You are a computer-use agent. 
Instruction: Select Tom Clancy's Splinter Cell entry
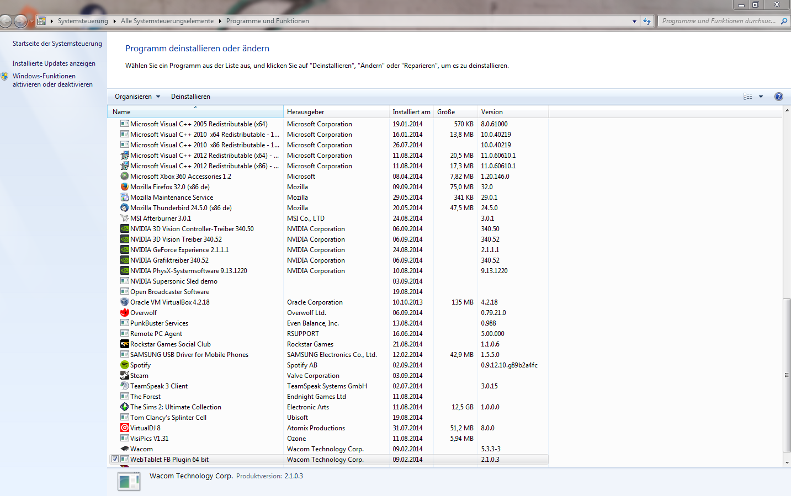[x=328, y=417]
